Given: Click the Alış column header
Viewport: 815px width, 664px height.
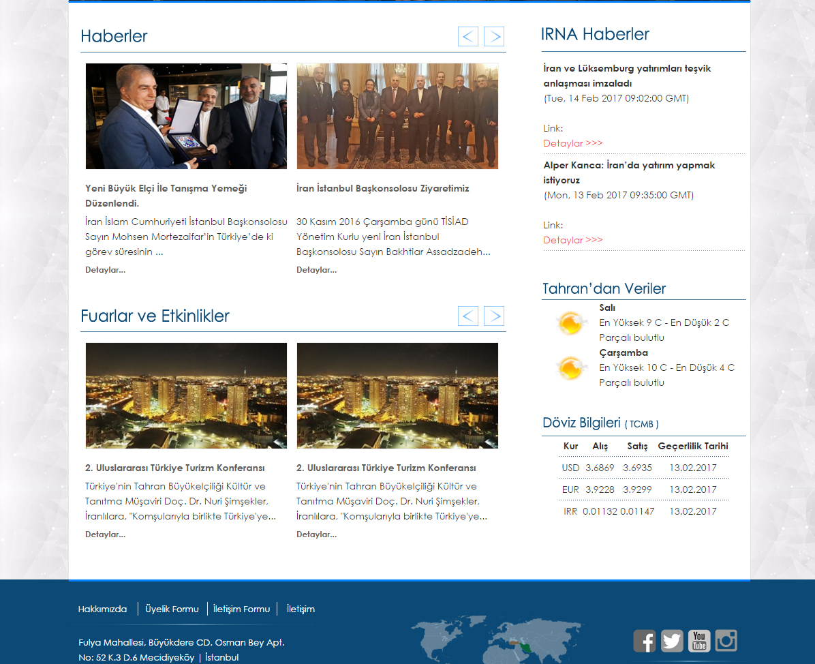Looking at the screenshot, I should 600,446.
